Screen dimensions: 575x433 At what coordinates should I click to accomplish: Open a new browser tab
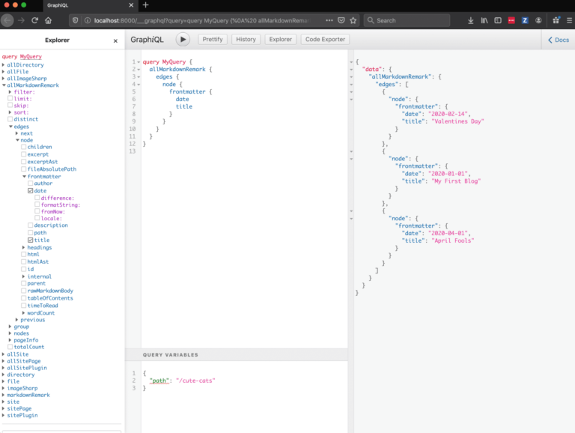tap(146, 5)
